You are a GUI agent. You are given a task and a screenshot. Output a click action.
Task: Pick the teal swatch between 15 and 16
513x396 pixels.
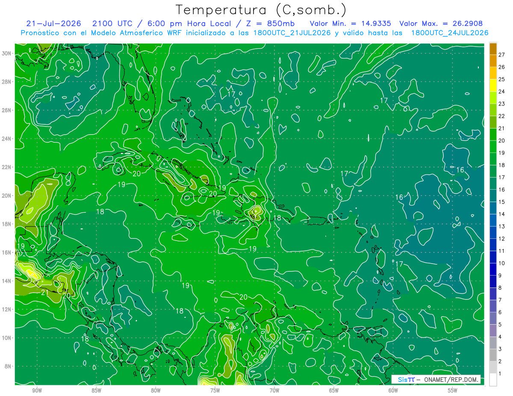coord(493,196)
